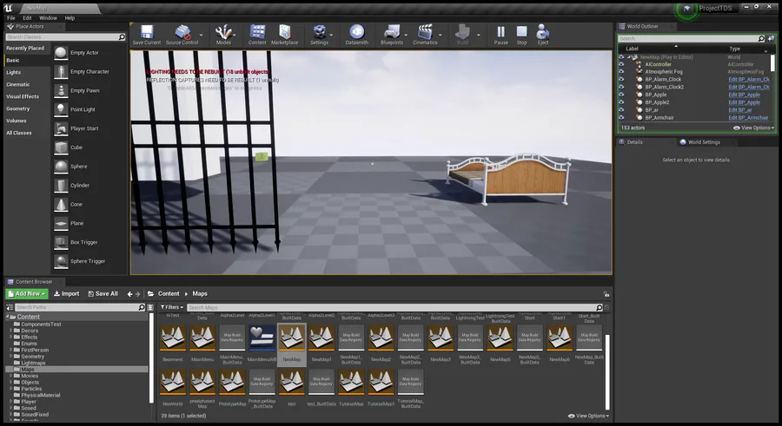Click the Maps breadcrumb in Content Browser

[200, 294]
